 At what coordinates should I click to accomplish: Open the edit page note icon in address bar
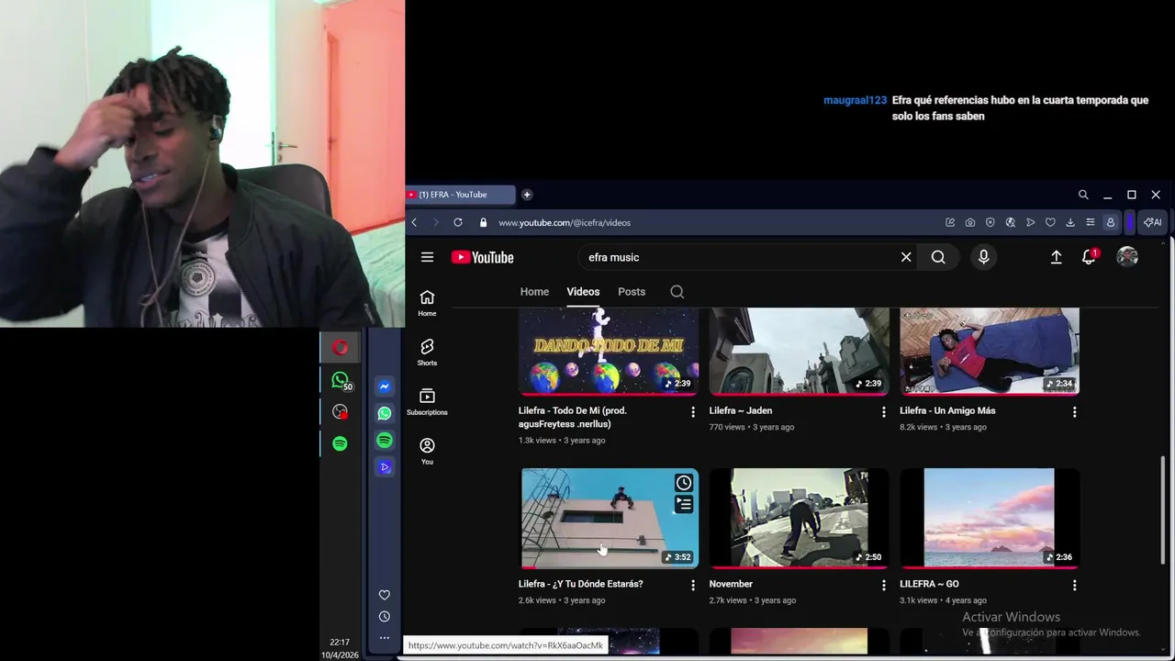pos(950,222)
